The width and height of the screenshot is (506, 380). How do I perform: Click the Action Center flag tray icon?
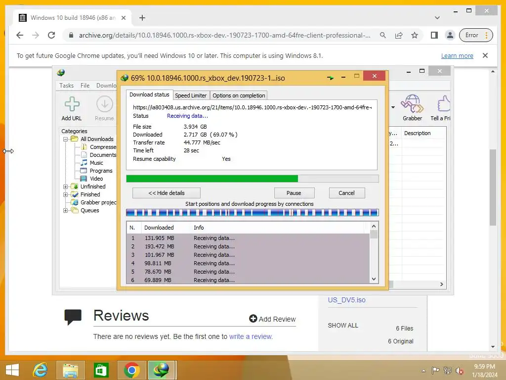click(x=435, y=371)
